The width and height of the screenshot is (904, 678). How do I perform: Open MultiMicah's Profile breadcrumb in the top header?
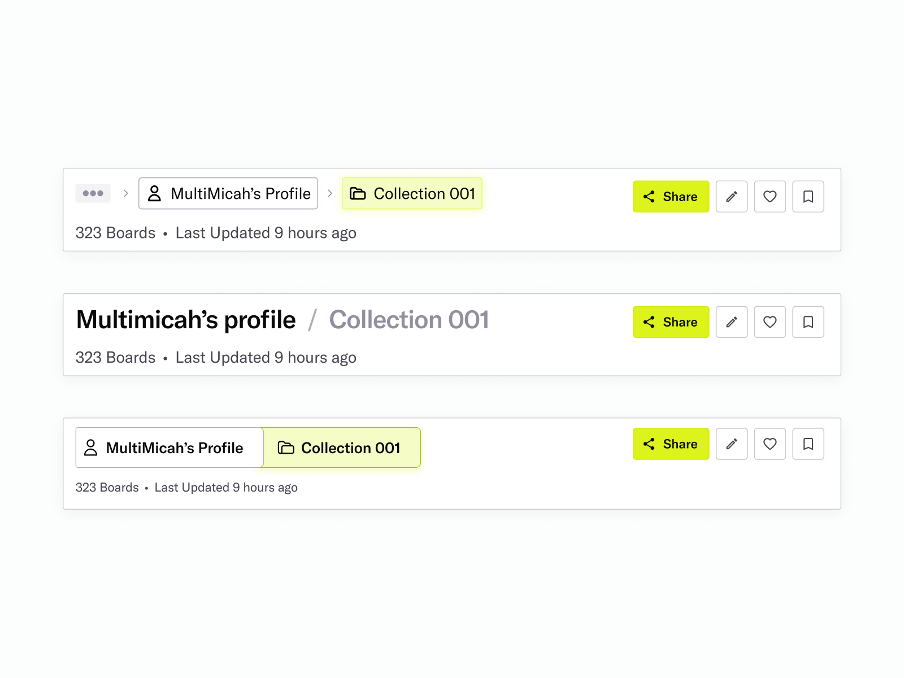point(228,193)
